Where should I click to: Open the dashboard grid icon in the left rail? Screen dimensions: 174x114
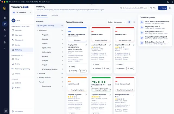click(5, 18)
